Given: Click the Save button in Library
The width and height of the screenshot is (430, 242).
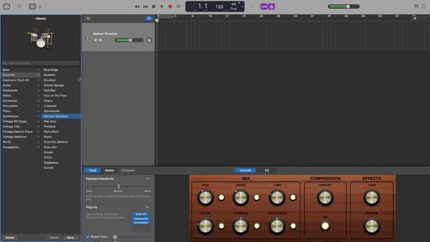Looking at the screenshot, I should click(x=71, y=237).
